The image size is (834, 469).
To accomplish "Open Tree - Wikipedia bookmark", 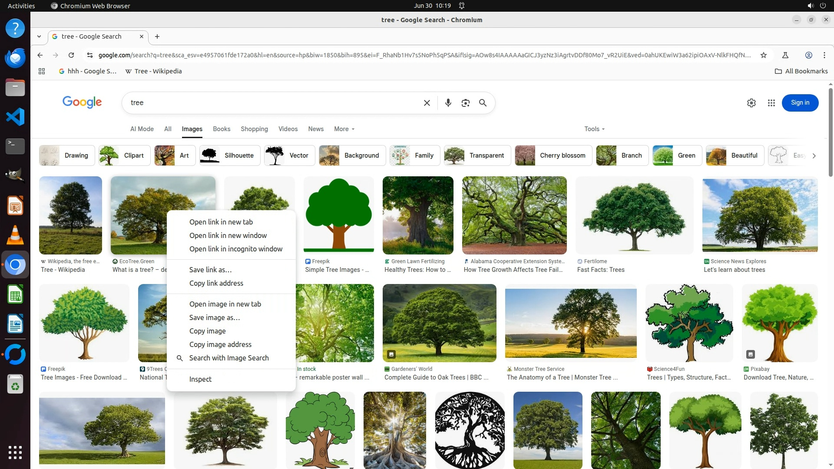I will point(153,71).
